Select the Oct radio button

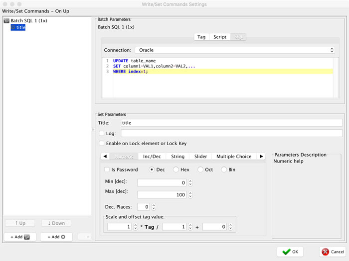[x=200, y=170]
